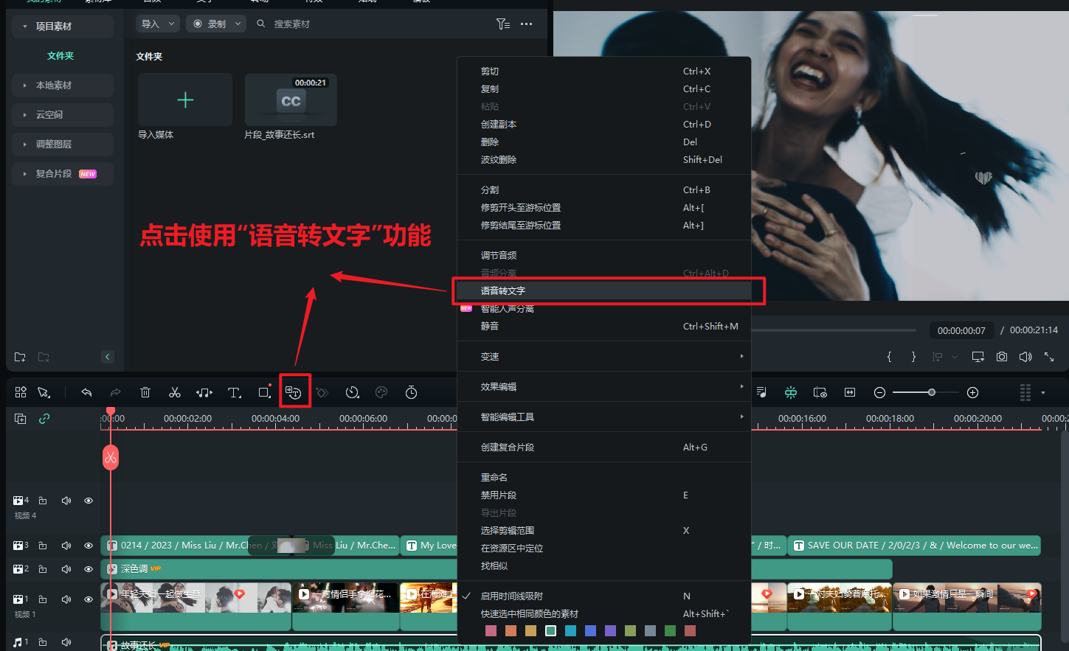Click the Delete (trash) icon in the toolbar

[x=145, y=391]
